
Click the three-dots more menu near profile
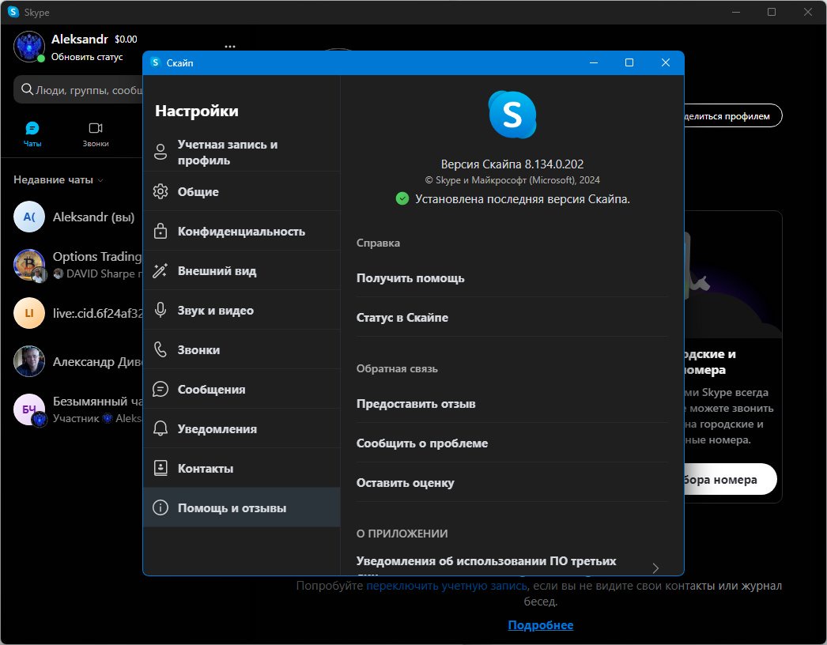[x=230, y=47]
